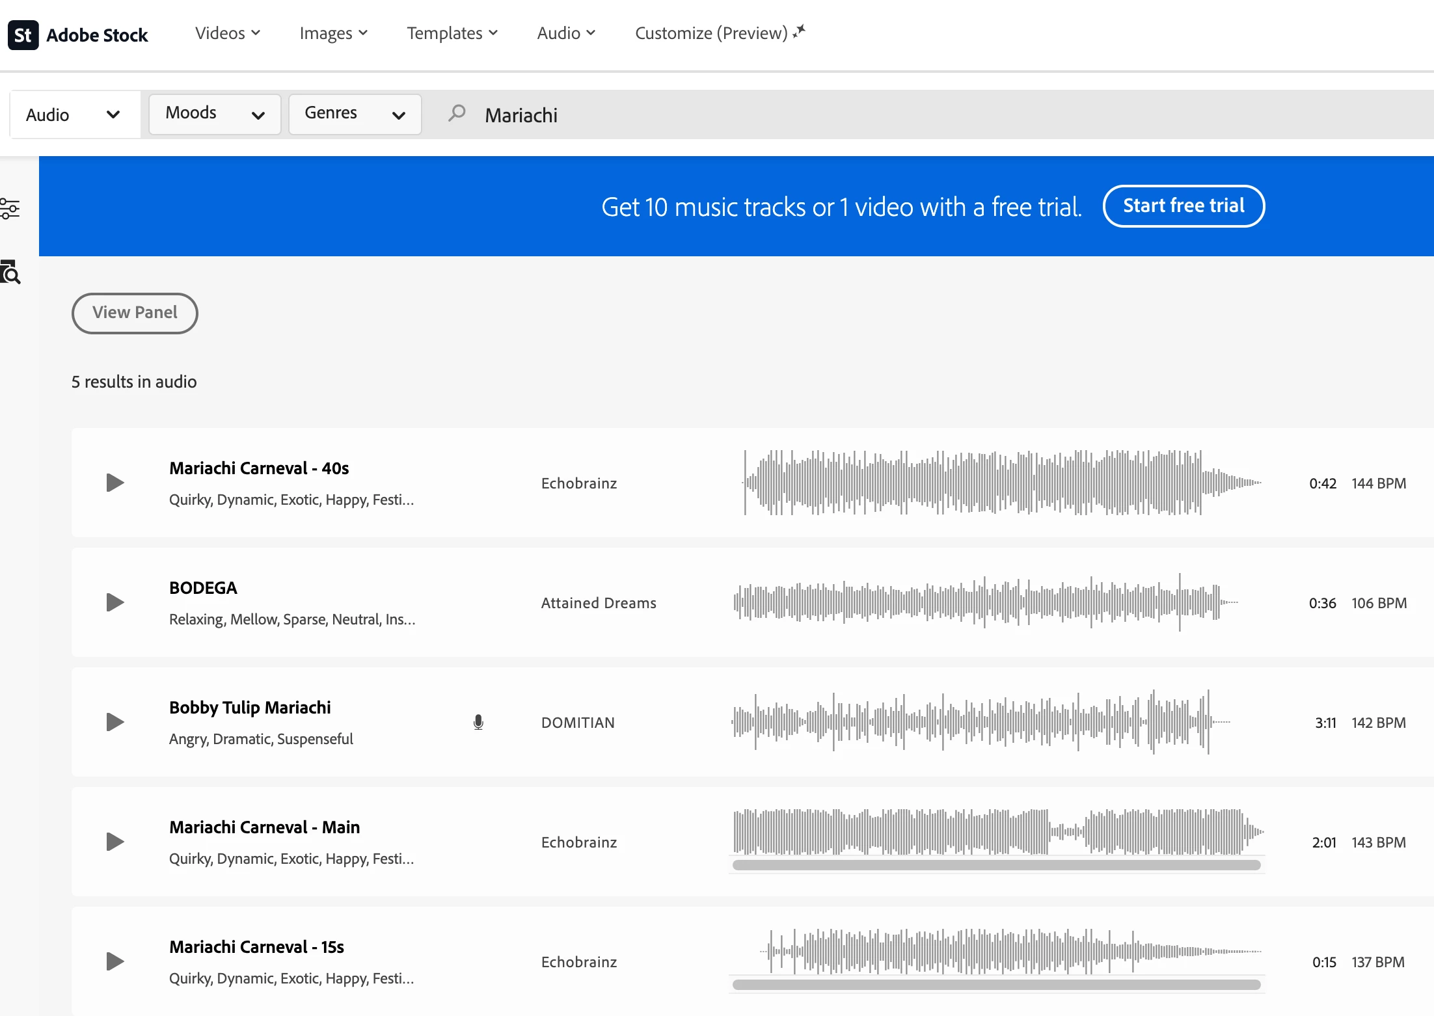This screenshot has width=1434, height=1016.
Task: Open the Videos menu
Action: tap(228, 33)
